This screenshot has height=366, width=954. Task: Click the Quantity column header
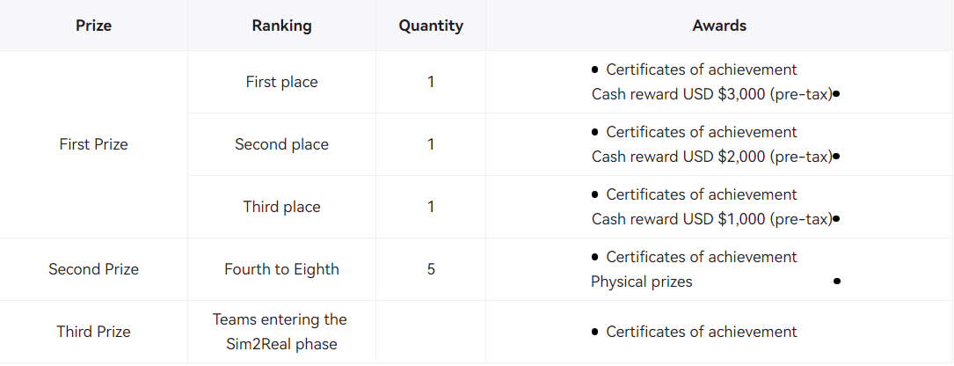[x=431, y=26]
